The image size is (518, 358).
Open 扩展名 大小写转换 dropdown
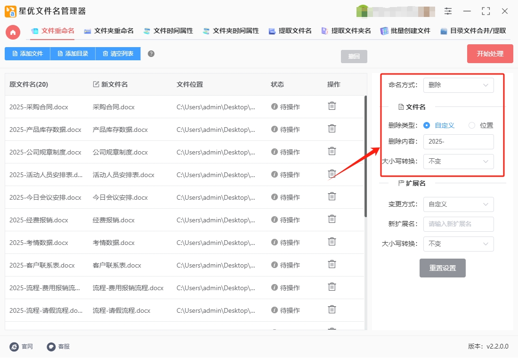pos(459,244)
